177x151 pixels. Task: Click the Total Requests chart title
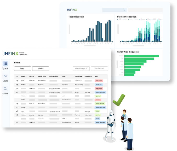coord(76,17)
